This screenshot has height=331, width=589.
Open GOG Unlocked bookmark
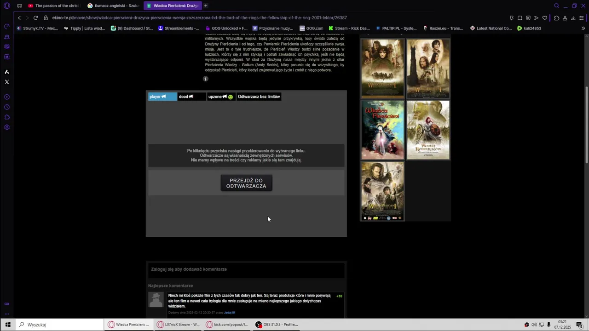tap(226, 28)
